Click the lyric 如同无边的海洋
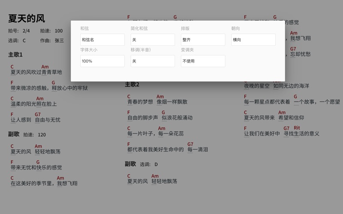 point(291,86)
